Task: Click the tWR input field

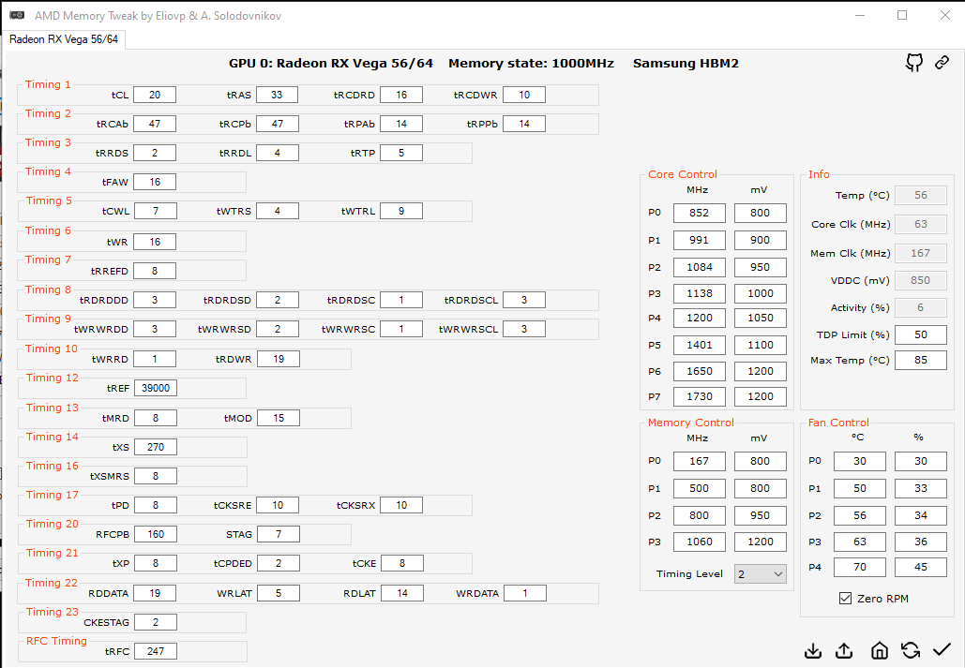Action: click(155, 242)
